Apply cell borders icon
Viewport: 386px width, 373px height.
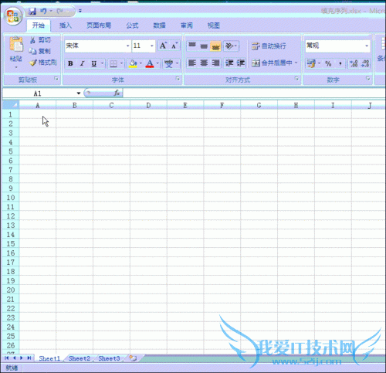coord(113,63)
